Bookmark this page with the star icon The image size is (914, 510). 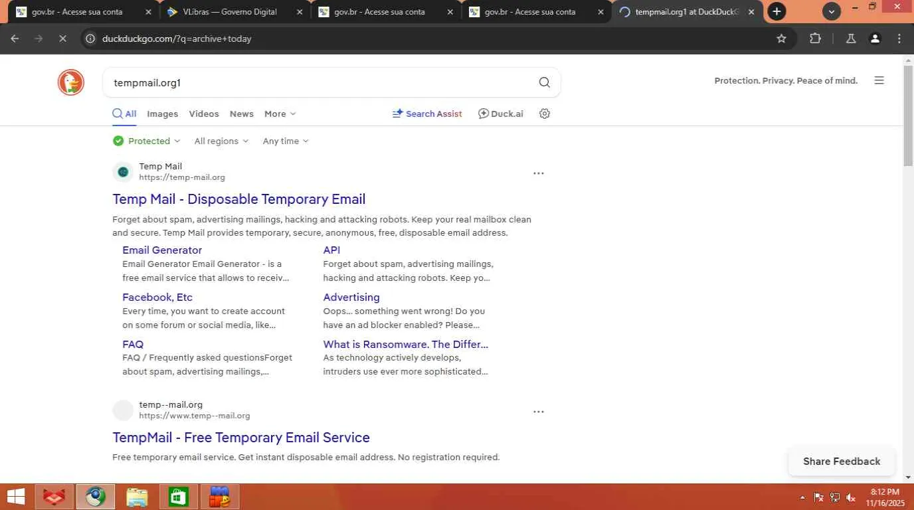(x=782, y=39)
